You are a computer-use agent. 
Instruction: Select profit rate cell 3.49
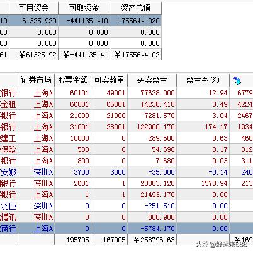pyautogui.click(x=203, y=104)
